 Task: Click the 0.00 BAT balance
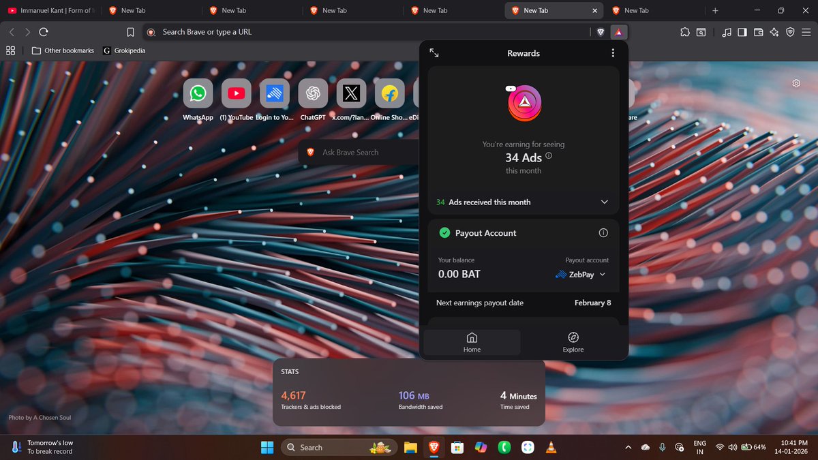(x=459, y=274)
